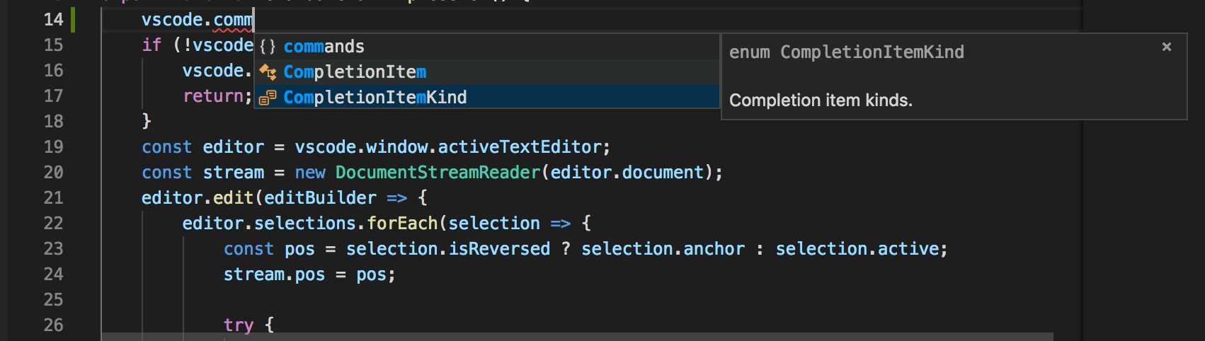
Task: Click line number 19 in the gutter
Action: point(54,147)
